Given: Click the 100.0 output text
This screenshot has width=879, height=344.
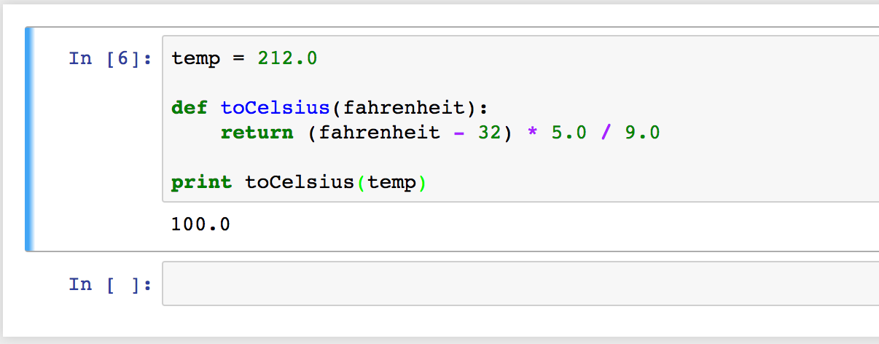Looking at the screenshot, I should pyautogui.click(x=200, y=224).
